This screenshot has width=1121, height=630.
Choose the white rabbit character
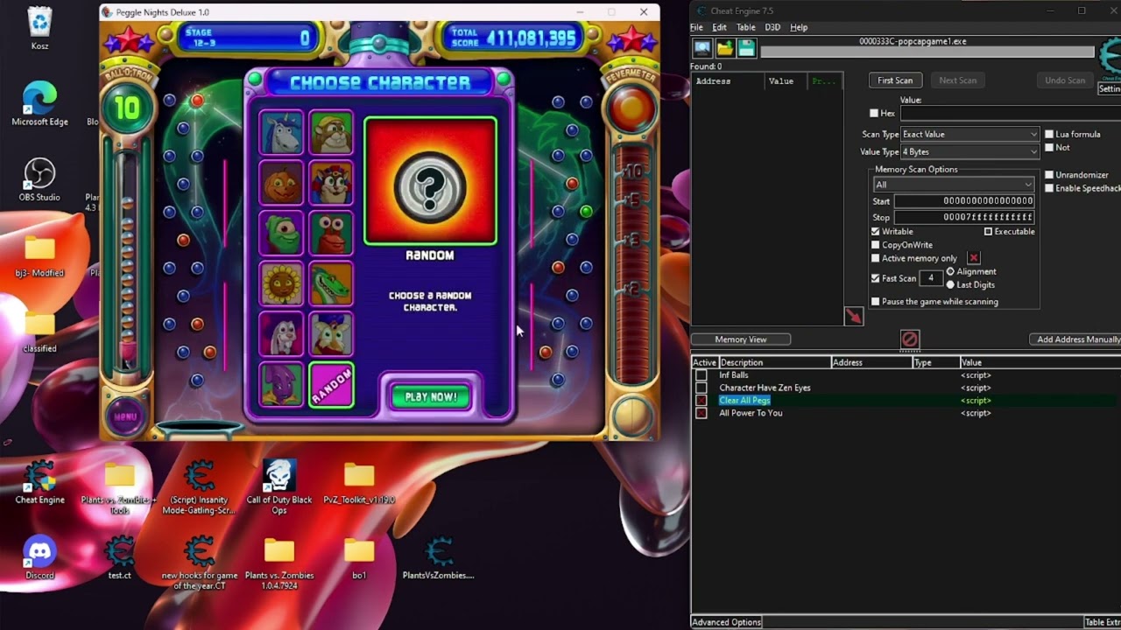point(281,334)
